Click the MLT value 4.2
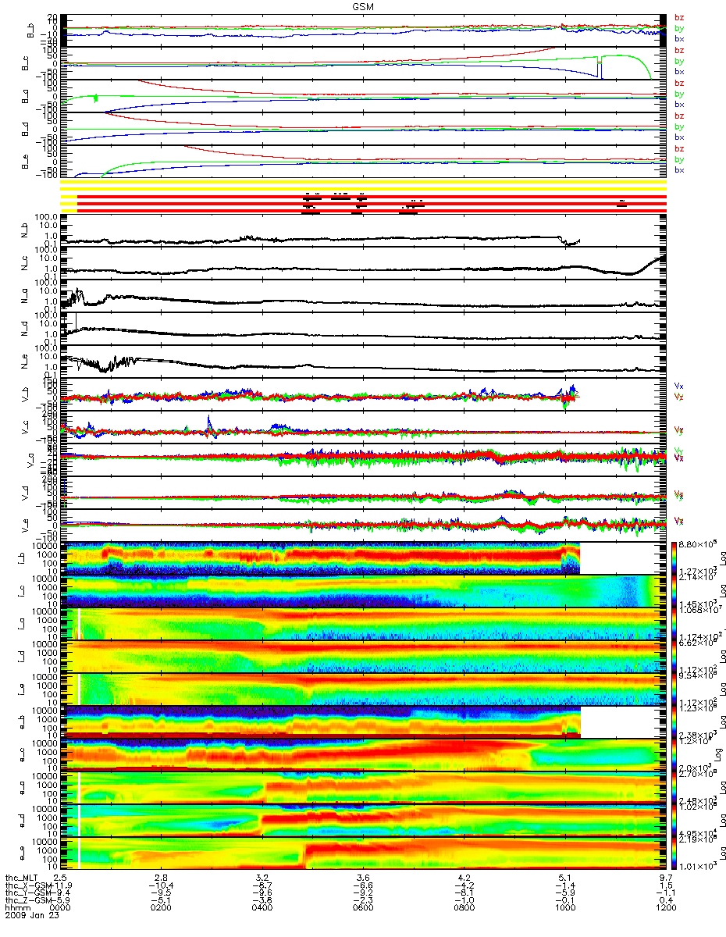Image resolution: width=726 pixels, height=937 pixels. click(464, 878)
